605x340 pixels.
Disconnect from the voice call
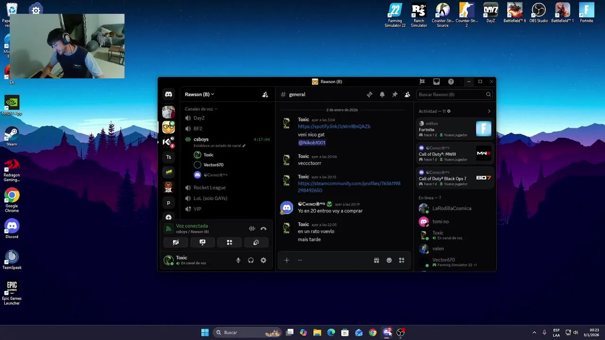263,229
